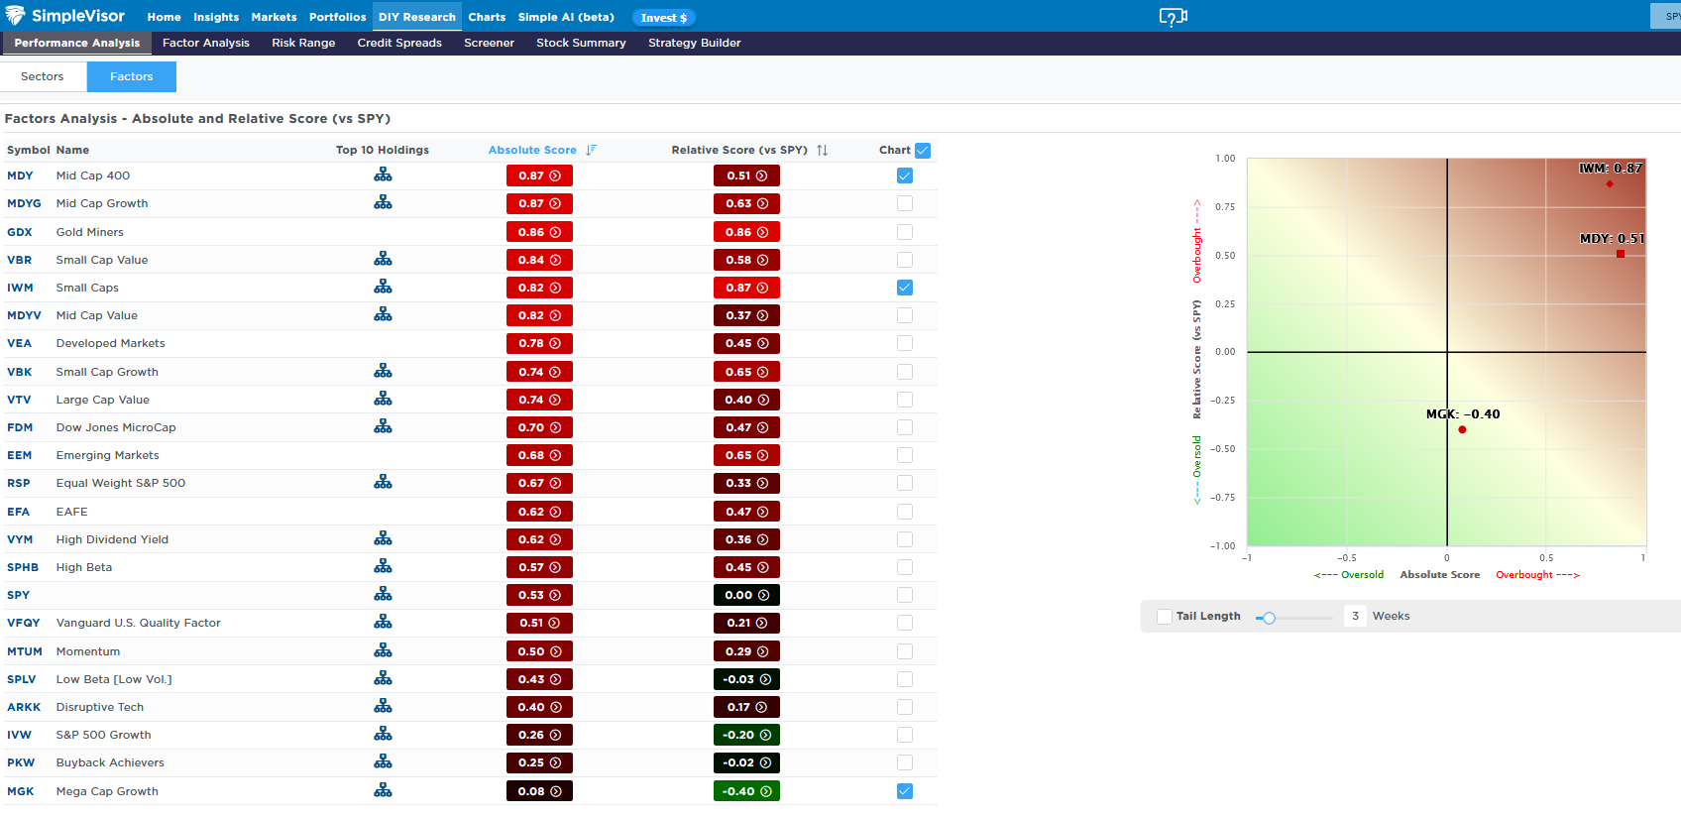1681x817 pixels.
Task: Adjust the Tail Length slider handle
Action: 1269,618
